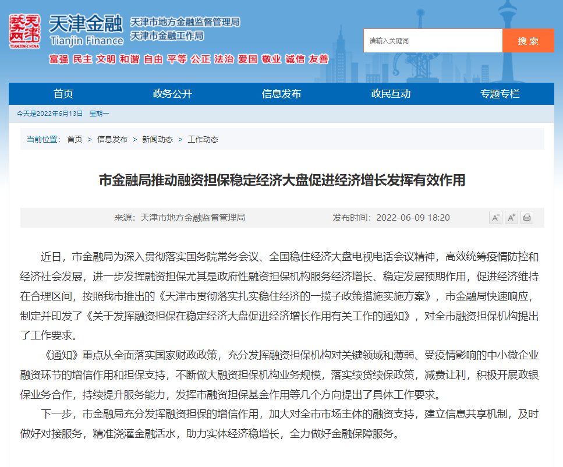Click the 当前位置 breadcrumb label

coord(44,139)
